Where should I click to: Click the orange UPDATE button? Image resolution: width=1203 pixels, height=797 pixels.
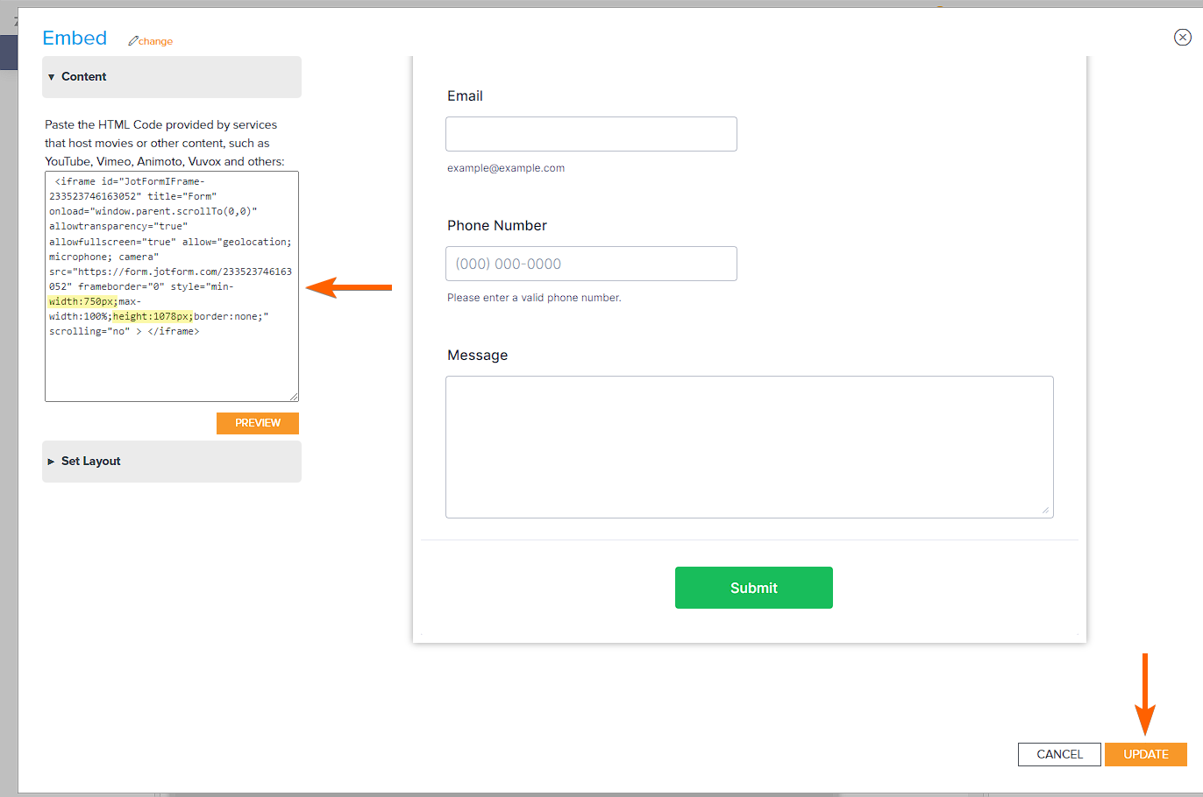pos(1145,754)
